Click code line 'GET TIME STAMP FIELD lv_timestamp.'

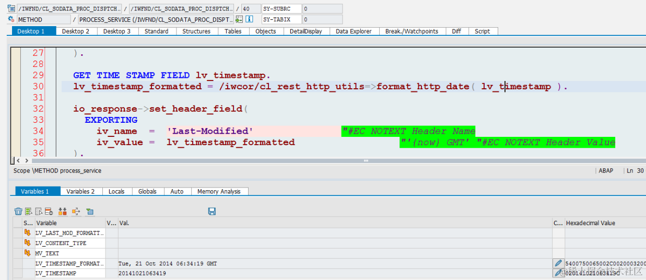click(172, 75)
